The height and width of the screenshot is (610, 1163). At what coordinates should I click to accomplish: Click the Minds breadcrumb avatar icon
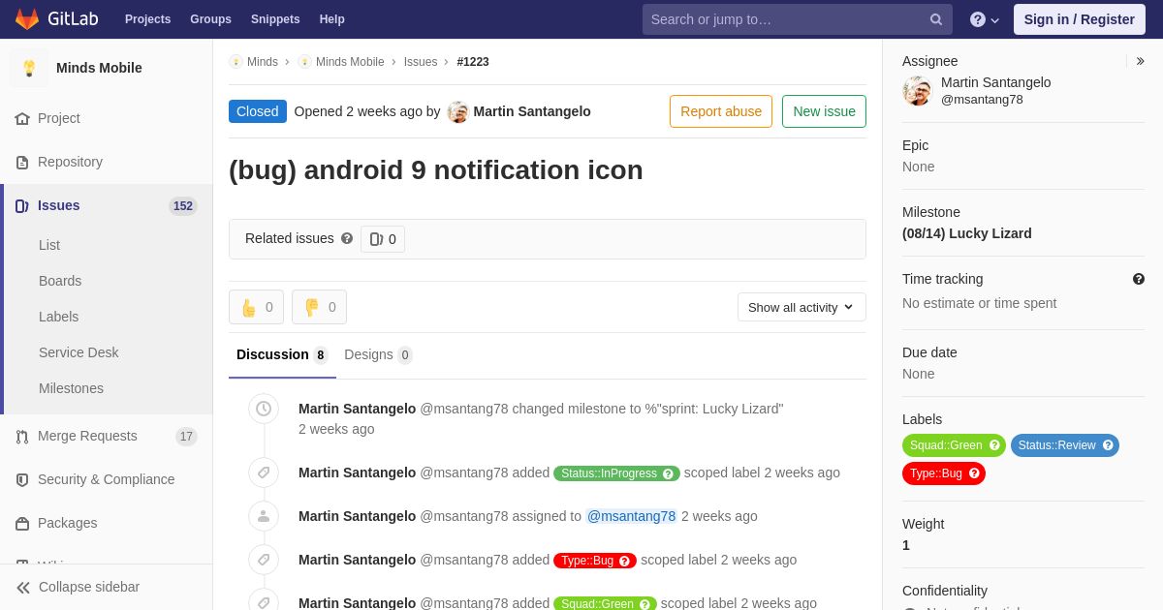click(236, 62)
